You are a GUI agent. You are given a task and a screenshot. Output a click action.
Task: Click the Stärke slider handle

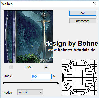click(58, 84)
